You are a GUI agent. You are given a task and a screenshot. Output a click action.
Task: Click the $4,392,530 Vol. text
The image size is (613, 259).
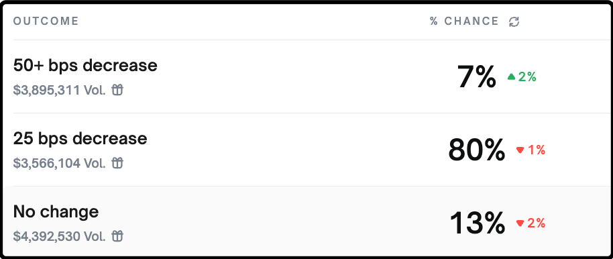tap(60, 236)
